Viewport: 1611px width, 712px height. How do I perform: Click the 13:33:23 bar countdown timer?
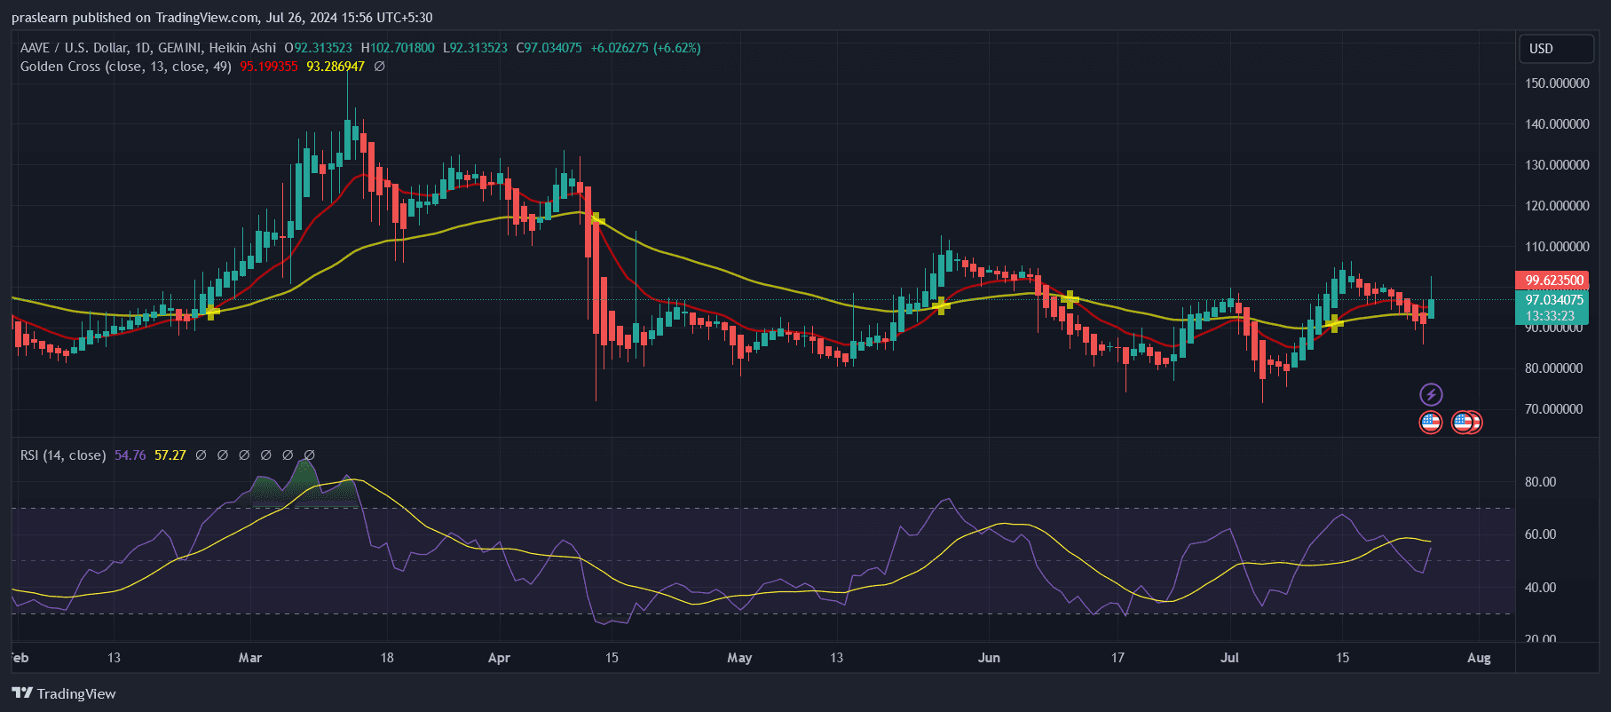[x=1551, y=316]
